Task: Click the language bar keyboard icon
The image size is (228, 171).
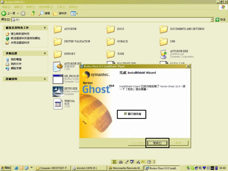Action: 121,162
